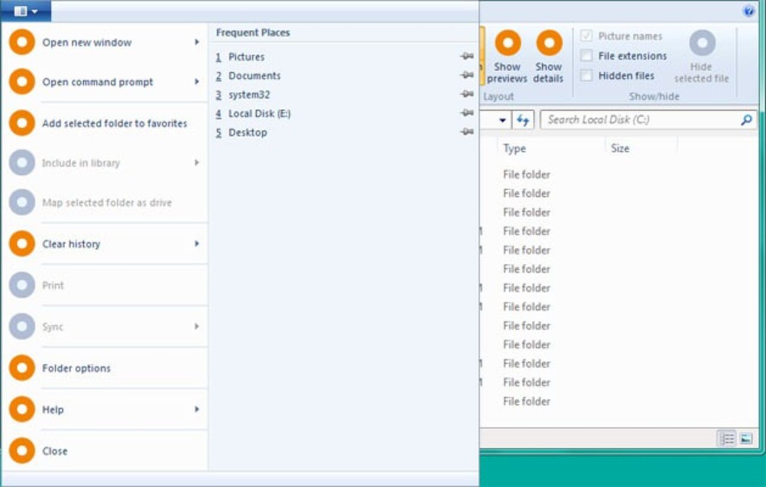Open the Help question mark icon
The width and height of the screenshot is (766, 487).
coord(747,10)
